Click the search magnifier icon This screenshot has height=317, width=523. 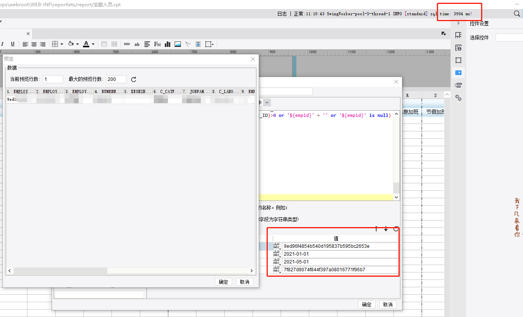(x=517, y=14)
